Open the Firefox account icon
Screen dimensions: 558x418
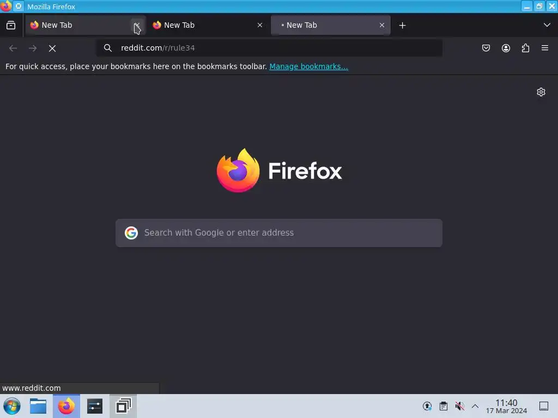coord(506,48)
